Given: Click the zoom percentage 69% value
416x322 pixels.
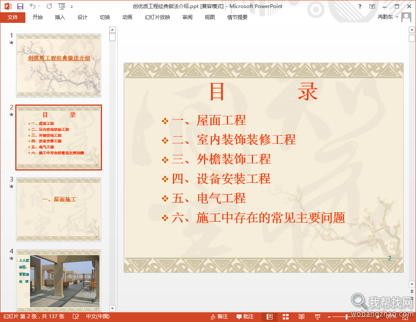Looking at the screenshot, I should (x=391, y=316).
